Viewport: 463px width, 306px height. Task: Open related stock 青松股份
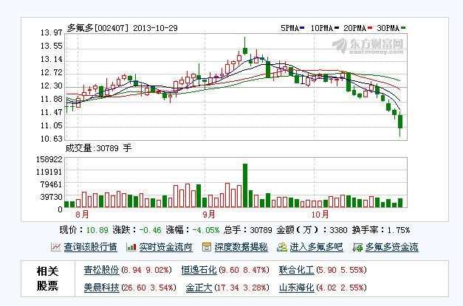click(102, 270)
